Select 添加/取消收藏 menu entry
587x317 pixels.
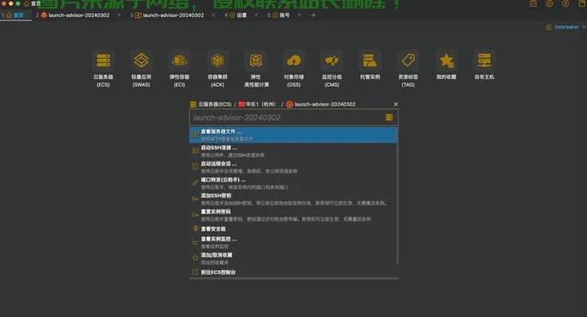pos(294,259)
